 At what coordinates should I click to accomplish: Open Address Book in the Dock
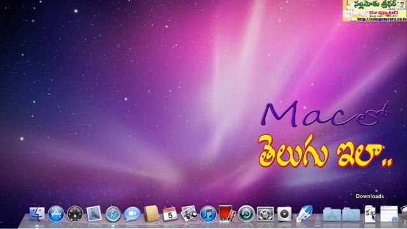coord(151,214)
